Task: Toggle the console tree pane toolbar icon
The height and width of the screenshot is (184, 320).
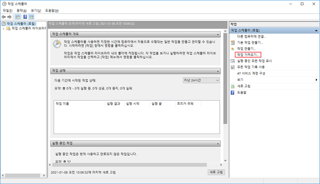Action: point(17,17)
